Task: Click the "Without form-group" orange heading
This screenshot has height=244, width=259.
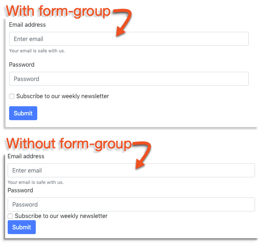Action: pos(69,143)
